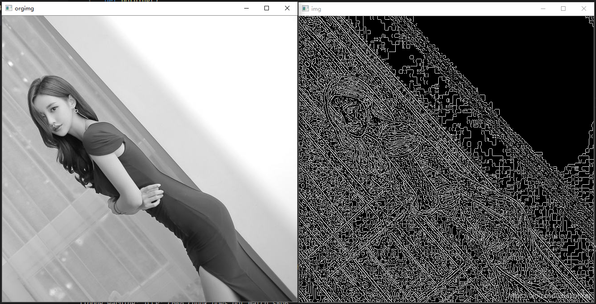
Task: Maximize the img window
Action: point(563,9)
